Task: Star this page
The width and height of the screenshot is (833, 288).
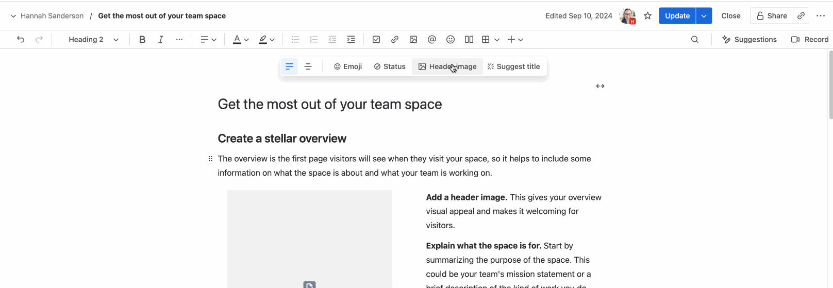Action: pos(648,16)
